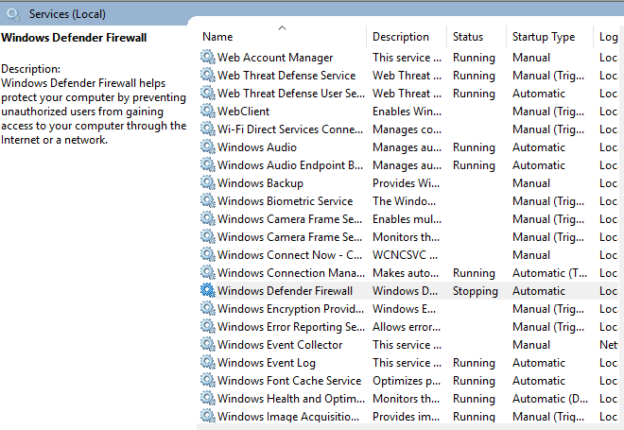This screenshot has height=430, width=624.
Task: Click the Running status of Windows Audio
Action: pos(474,147)
